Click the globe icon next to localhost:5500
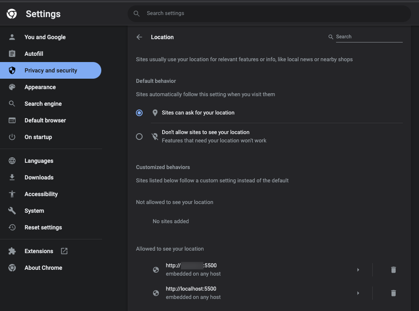 tap(156, 293)
